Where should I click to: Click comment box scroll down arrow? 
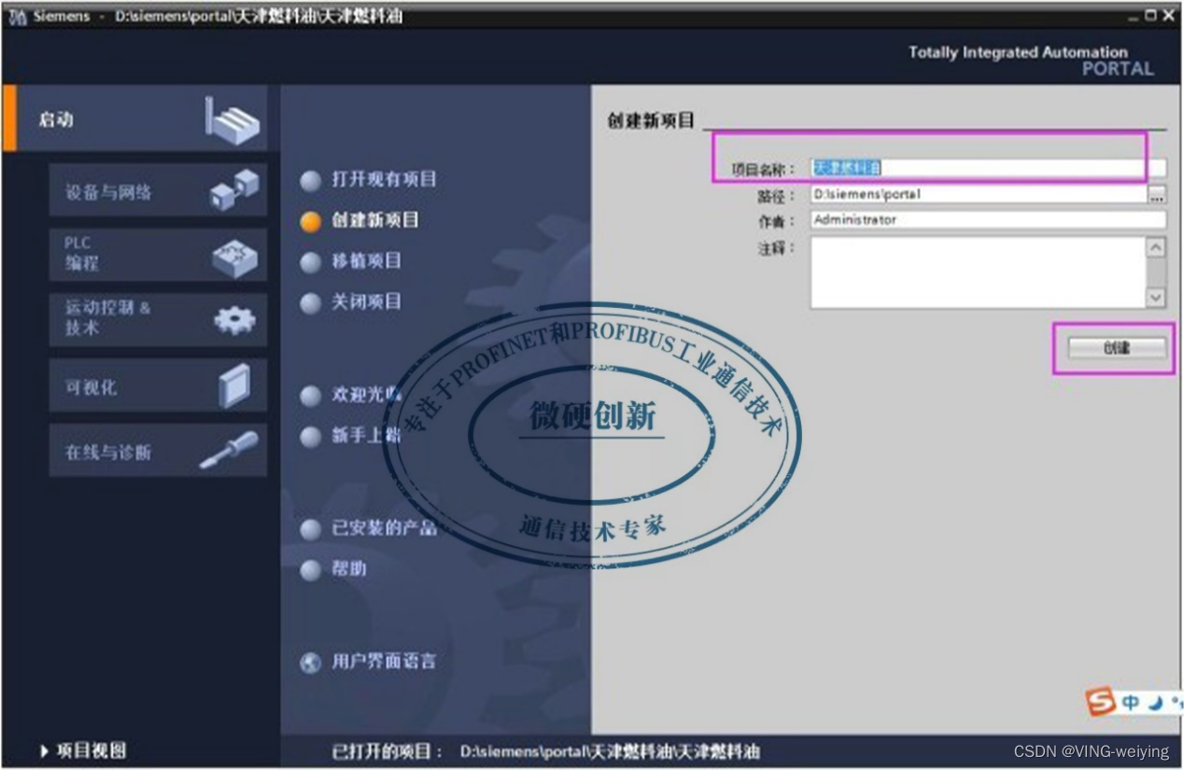click(x=1156, y=298)
